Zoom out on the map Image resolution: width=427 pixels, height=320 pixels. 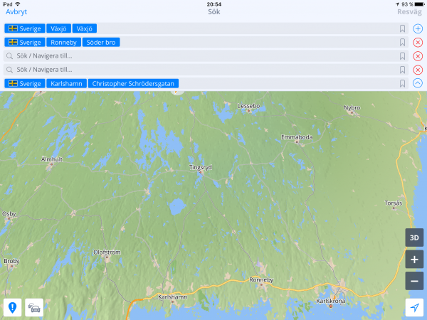coord(414,281)
